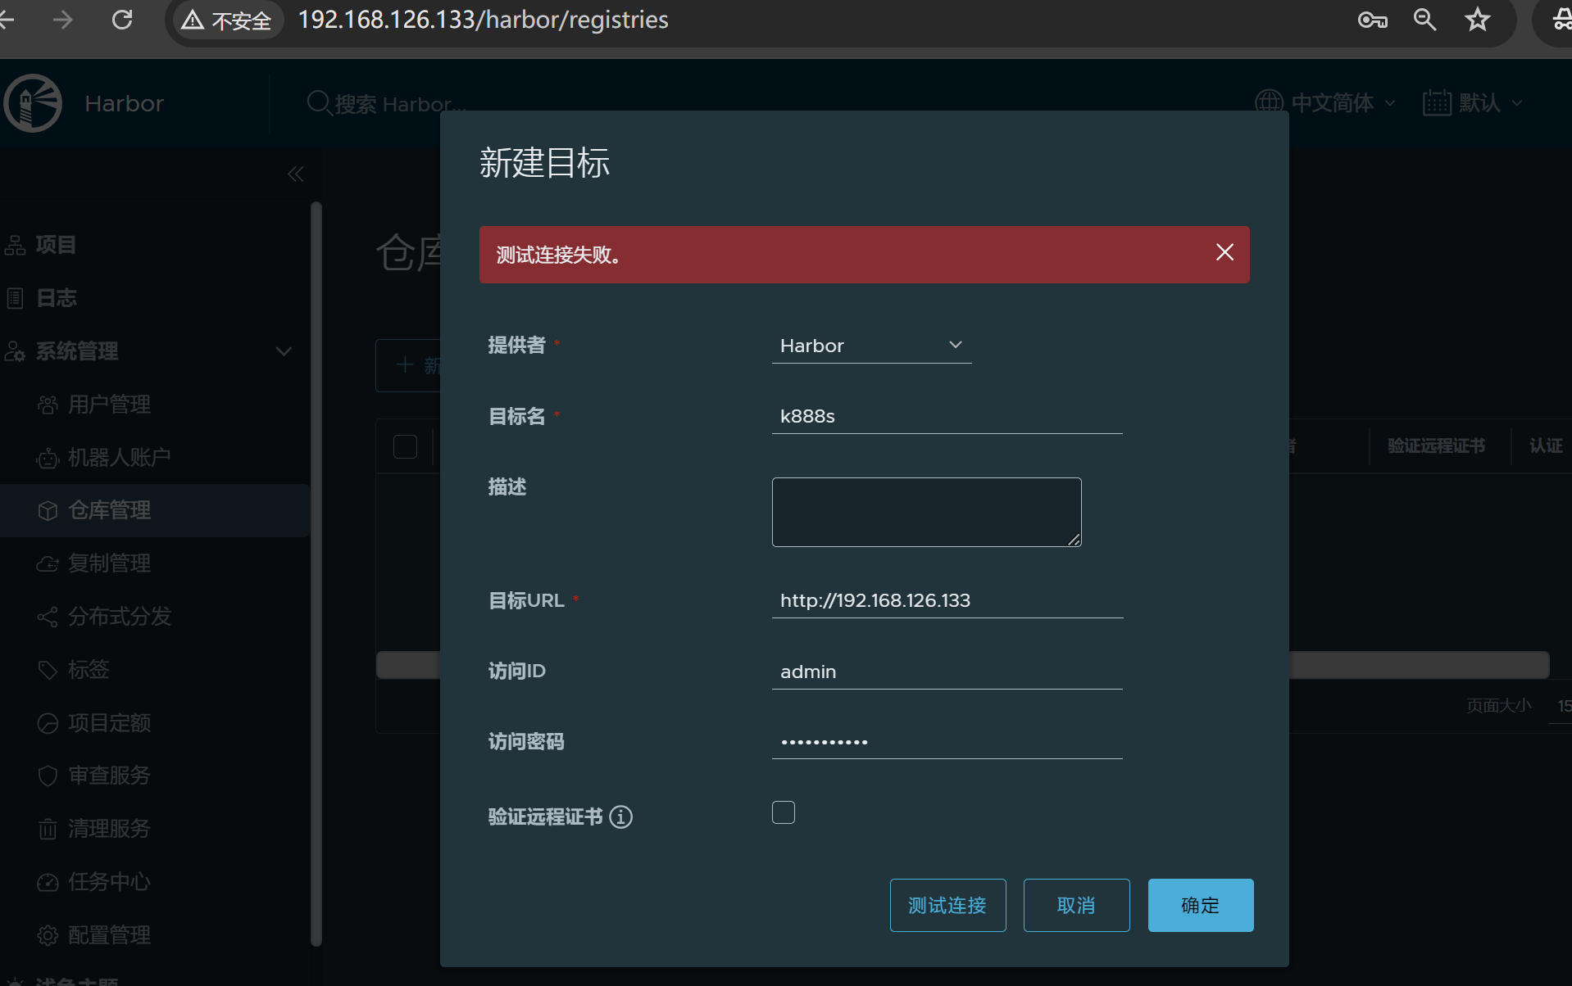Reload the page with the browser refresh icon

point(122,20)
